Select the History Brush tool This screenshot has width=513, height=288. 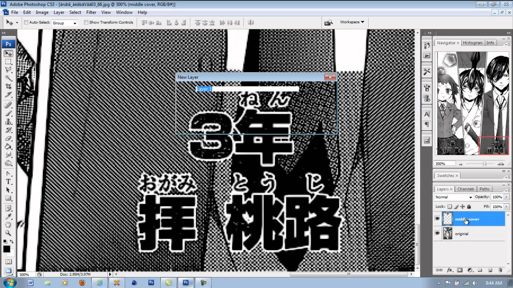[x=8, y=130]
